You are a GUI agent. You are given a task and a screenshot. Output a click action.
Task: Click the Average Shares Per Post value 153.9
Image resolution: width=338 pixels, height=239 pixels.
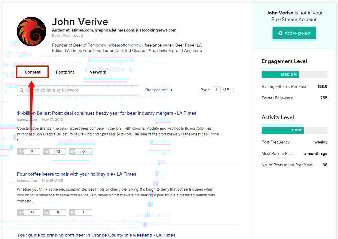pyautogui.click(x=322, y=86)
